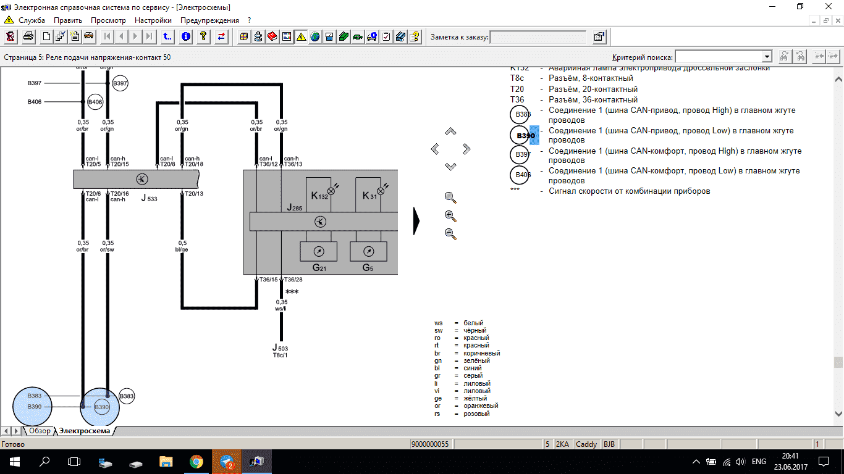Screen dimensions: 844x474
Task: Click the clipboard checkmark icon
Action: coord(386,36)
